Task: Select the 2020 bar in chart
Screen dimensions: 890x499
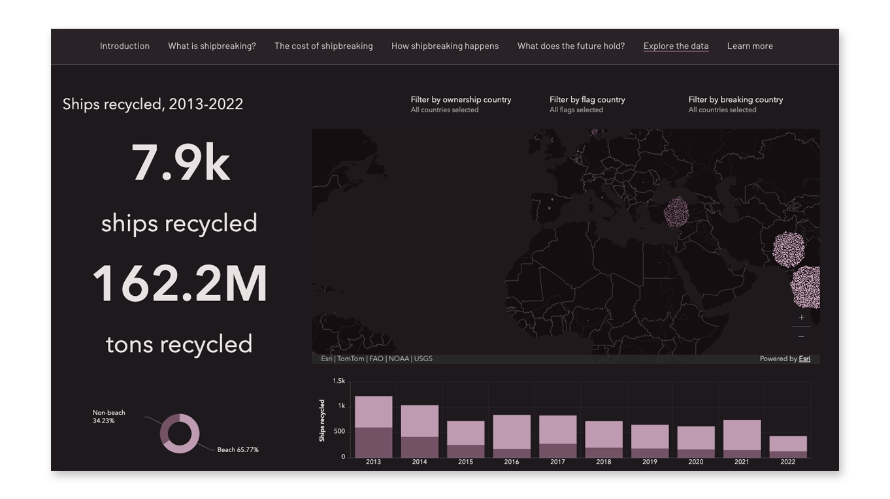Action: click(696, 442)
